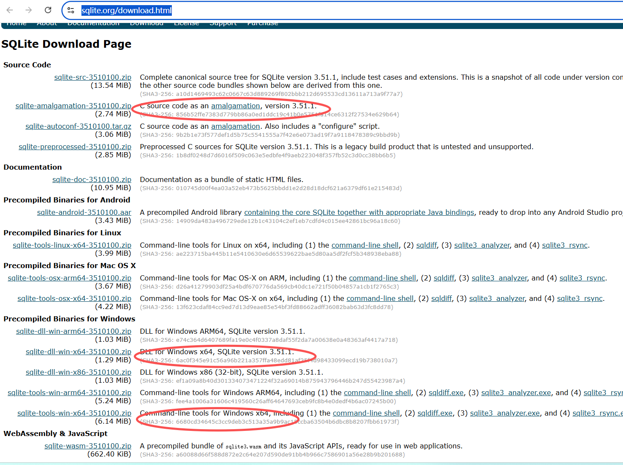Reload the sqlite.org download page

click(48, 10)
